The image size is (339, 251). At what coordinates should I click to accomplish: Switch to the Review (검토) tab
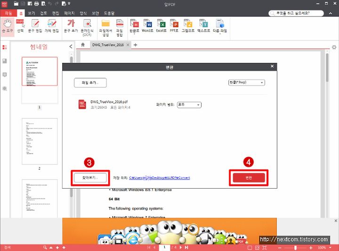[x=43, y=13]
